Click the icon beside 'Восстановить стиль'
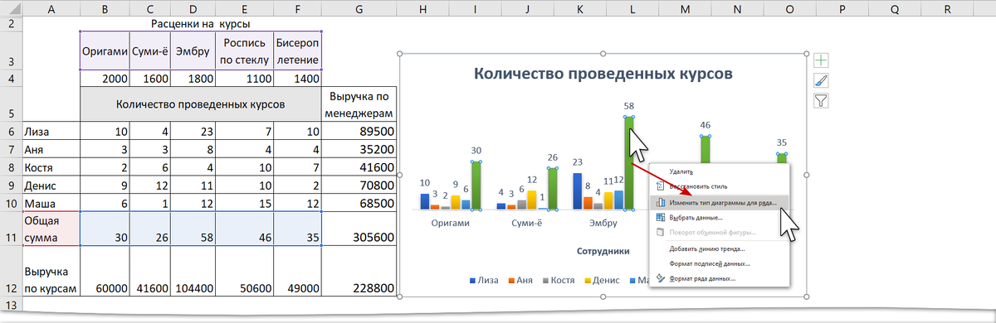 pyautogui.click(x=661, y=187)
